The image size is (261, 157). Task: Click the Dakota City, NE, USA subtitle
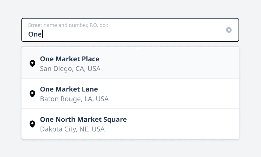click(72, 129)
